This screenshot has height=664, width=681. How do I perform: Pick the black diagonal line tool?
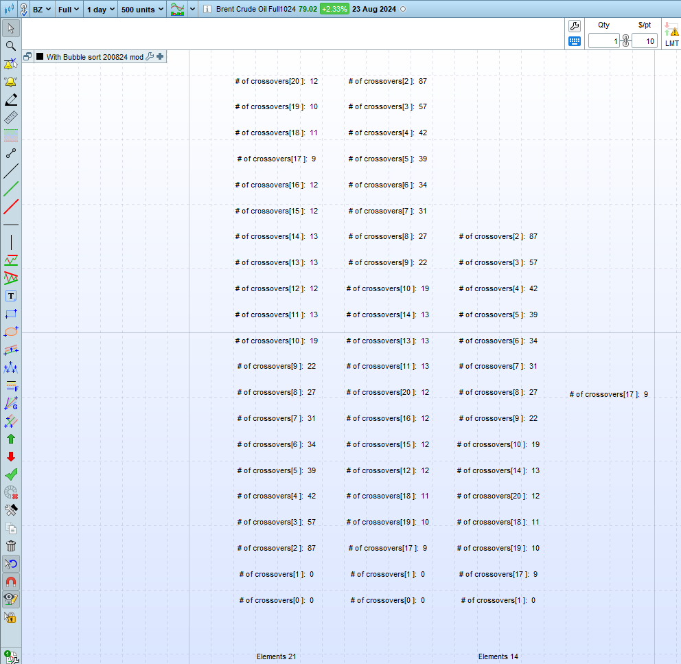[11, 171]
